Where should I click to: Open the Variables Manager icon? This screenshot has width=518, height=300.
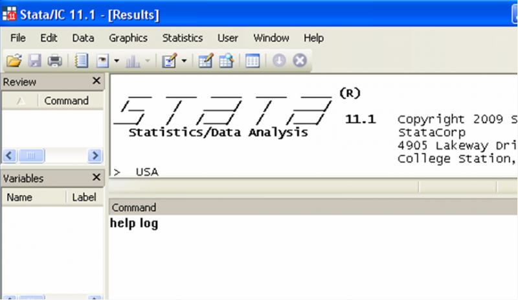252,61
